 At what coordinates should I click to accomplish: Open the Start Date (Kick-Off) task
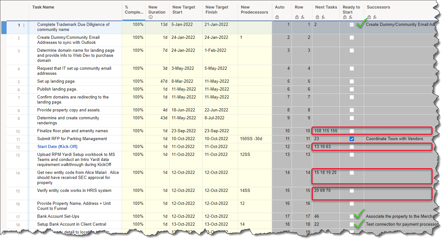[x=57, y=147]
